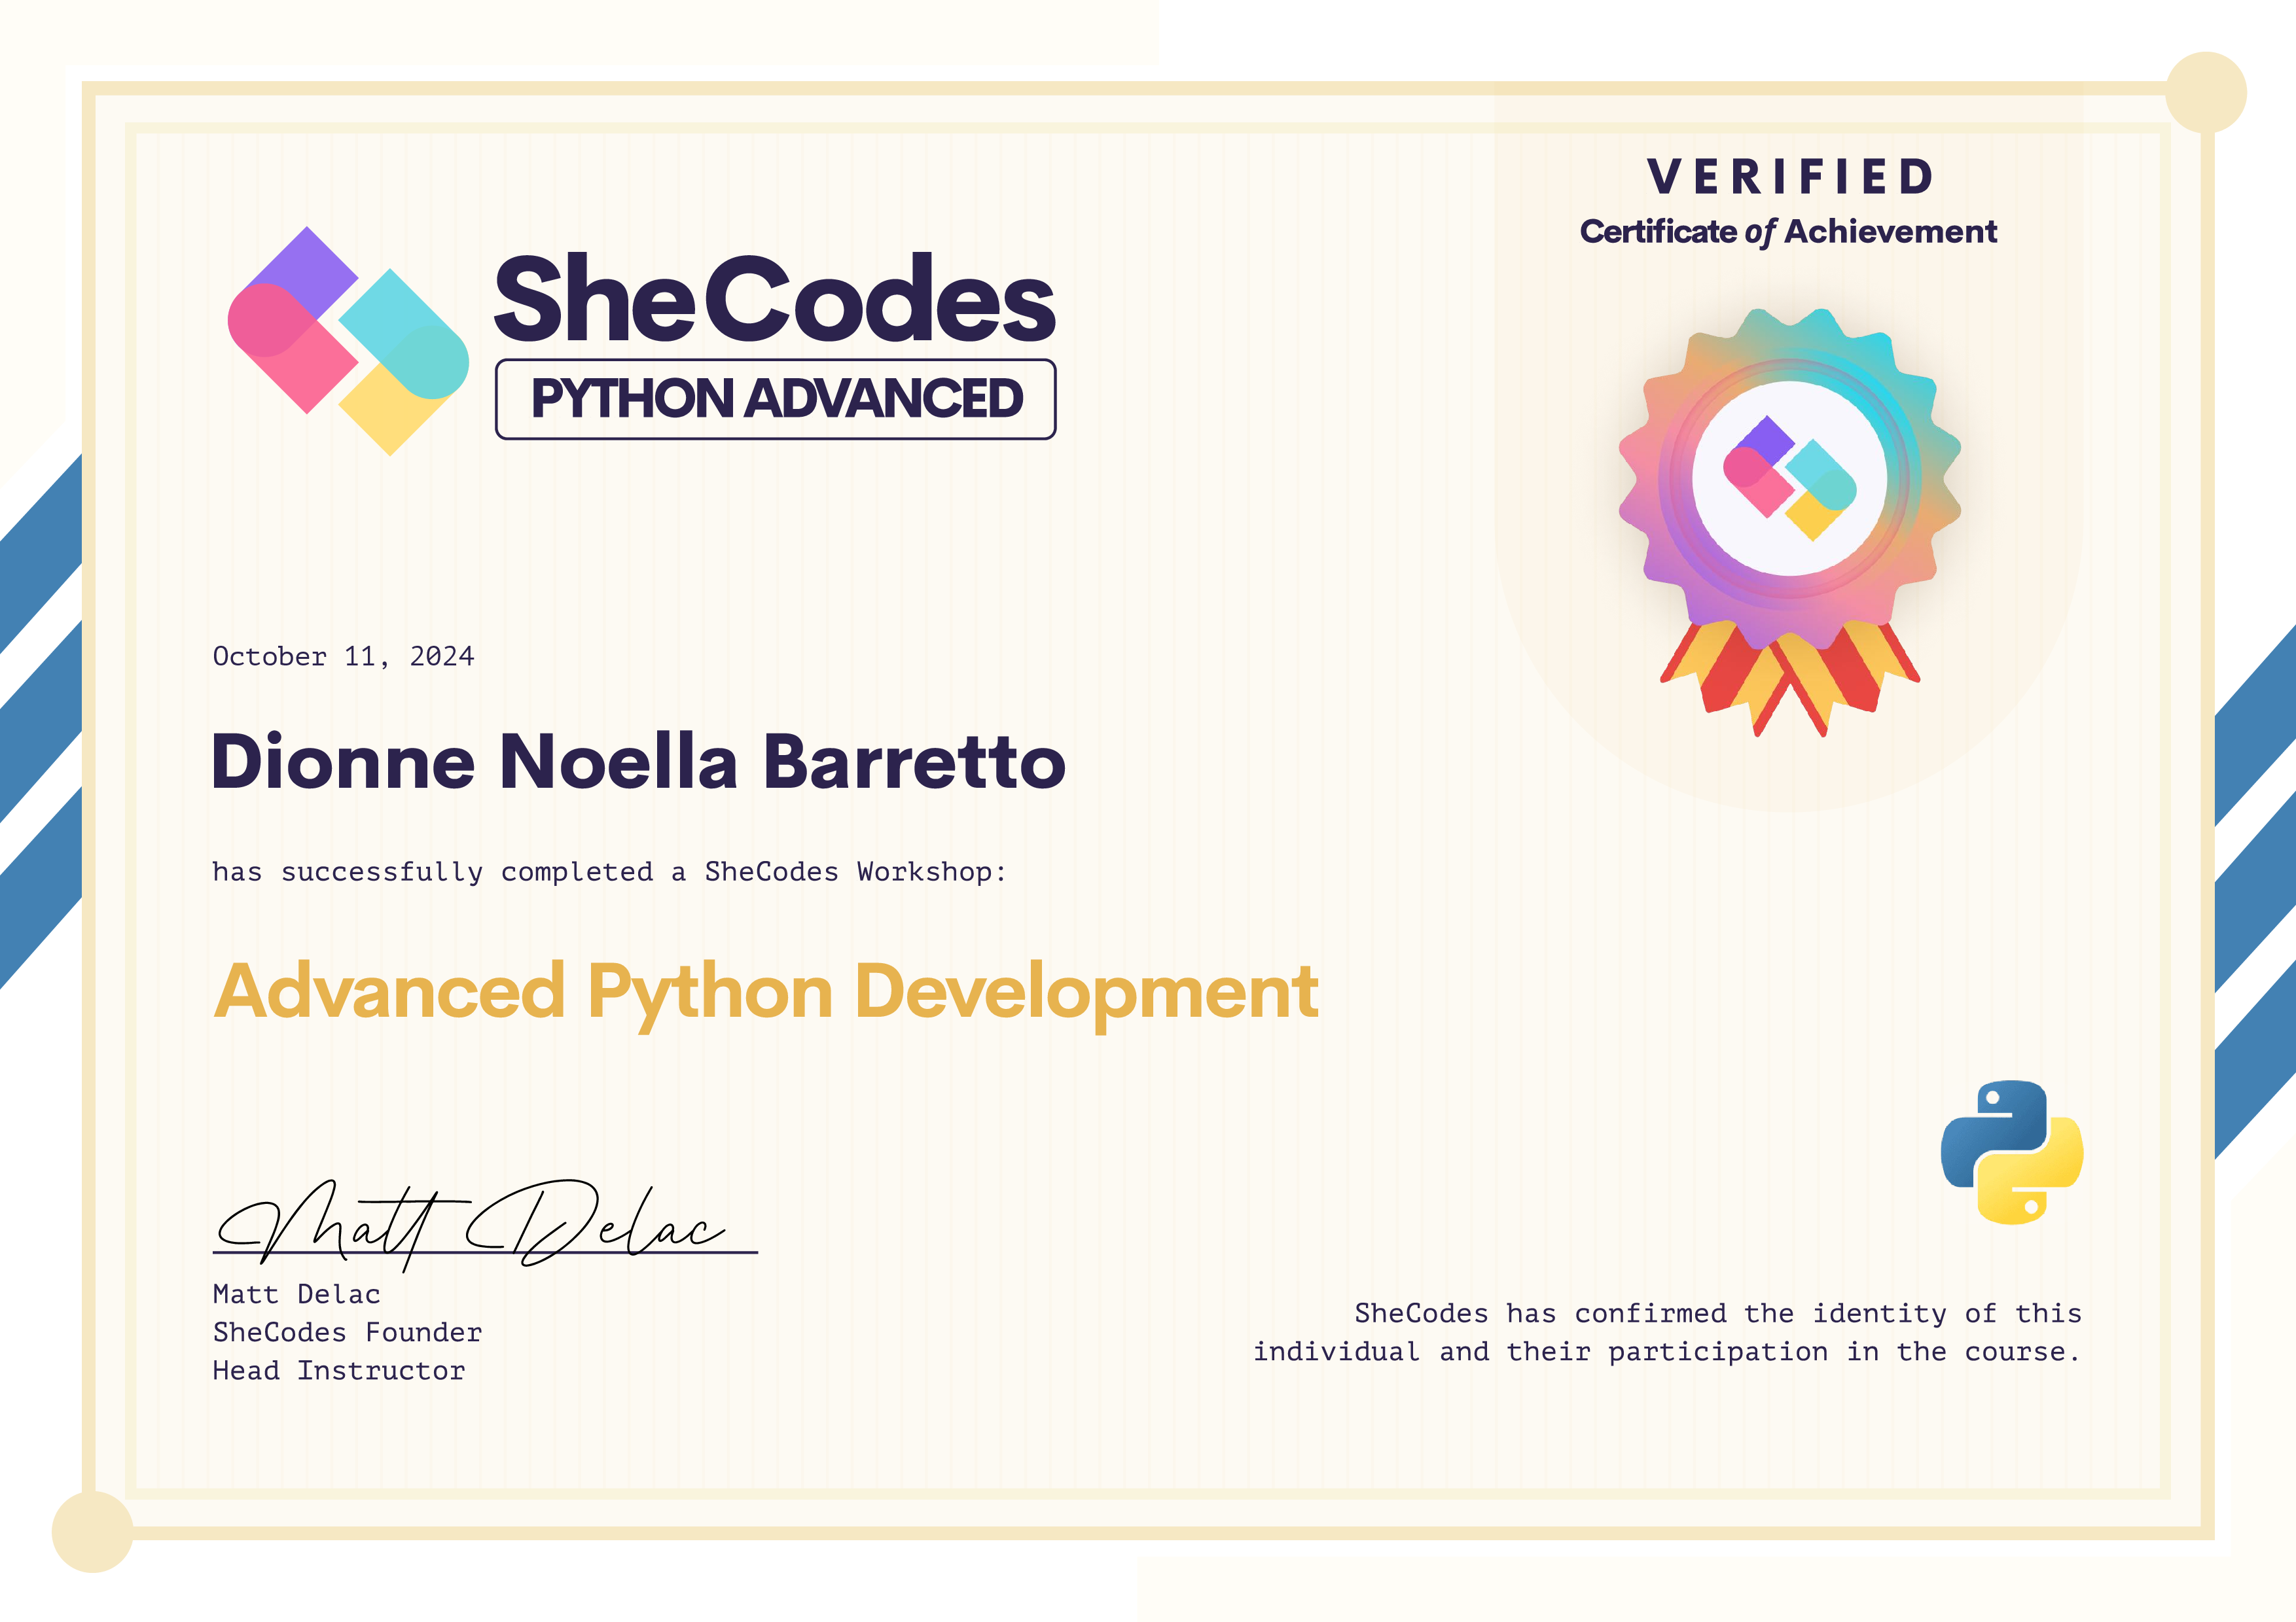Viewport: 2296px width, 1622px height.
Task: Click the PYTHON ADVANCED boxed label
Action: coord(776,398)
